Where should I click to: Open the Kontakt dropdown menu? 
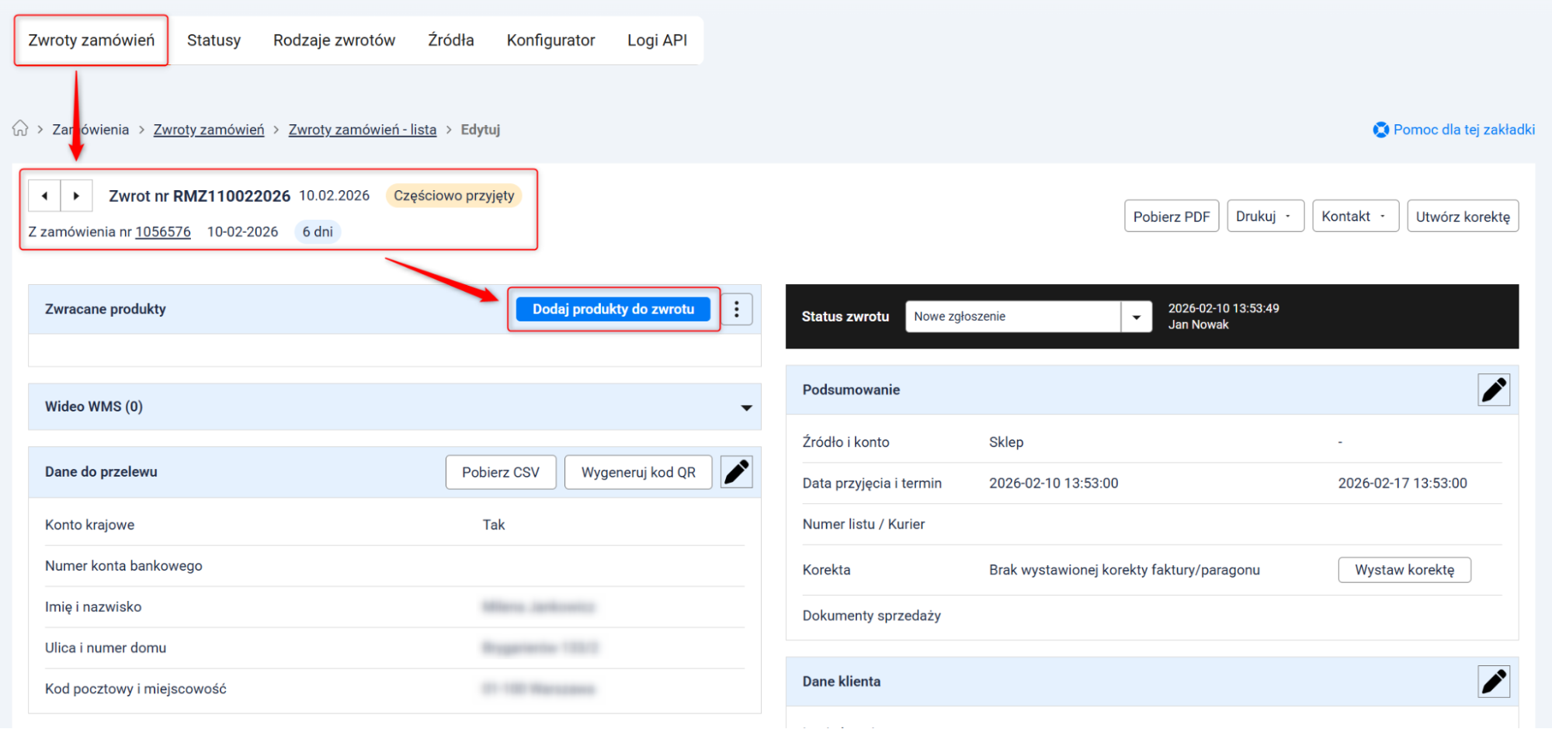click(1355, 217)
